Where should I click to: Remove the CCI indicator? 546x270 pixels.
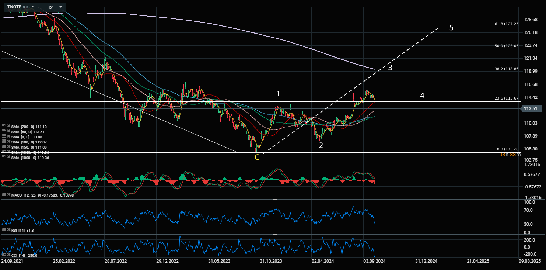[x=8, y=255]
